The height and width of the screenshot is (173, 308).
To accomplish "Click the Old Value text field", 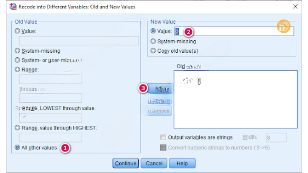I will click(79, 41).
